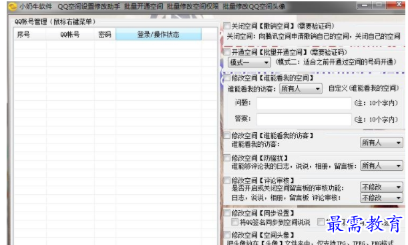Minimize the window
The height and width of the screenshot is (245, 408).
pyautogui.click(x=365, y=5)
